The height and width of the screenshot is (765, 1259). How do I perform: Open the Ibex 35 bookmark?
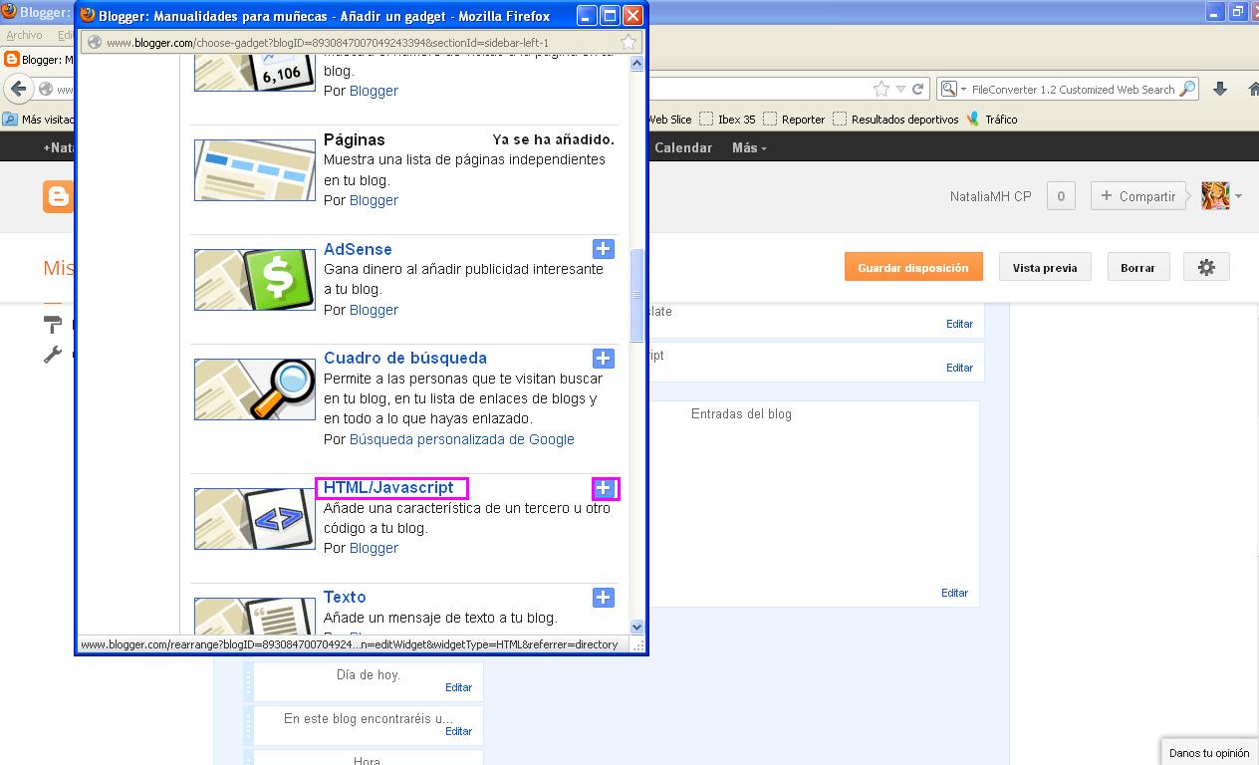point(728,119)
